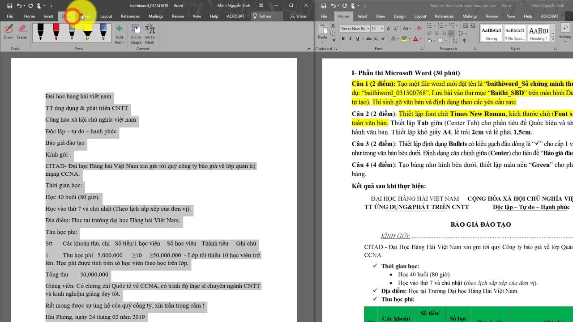The image size is (573, 322).
Task: Click Increase Indent
Action: (x=472, y=26)
